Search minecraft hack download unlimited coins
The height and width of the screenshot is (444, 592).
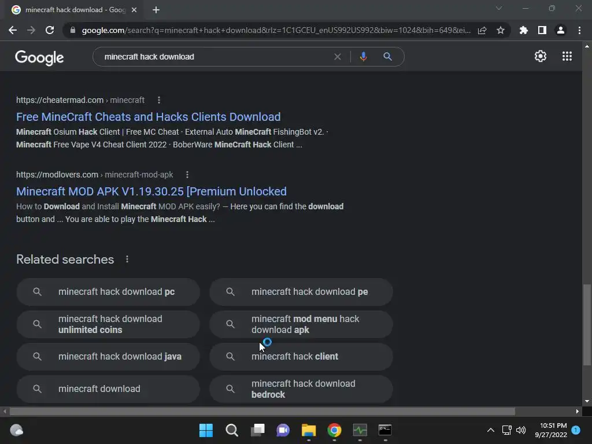[x=108, y=324]
